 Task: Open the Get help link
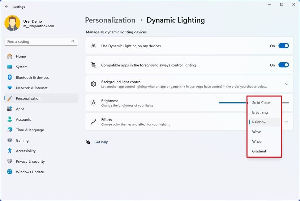[x=101, y=142]
